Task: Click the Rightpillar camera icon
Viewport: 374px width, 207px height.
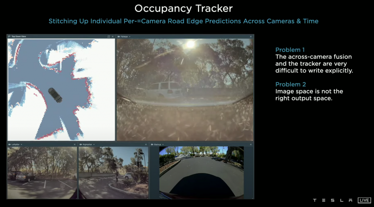Action: coord(81,145)
